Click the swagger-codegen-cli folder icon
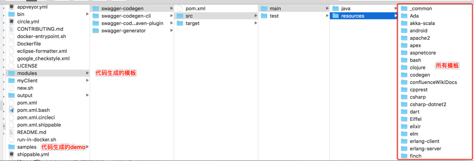The width and height of the screenshot is (474, 161). (96, 16)
